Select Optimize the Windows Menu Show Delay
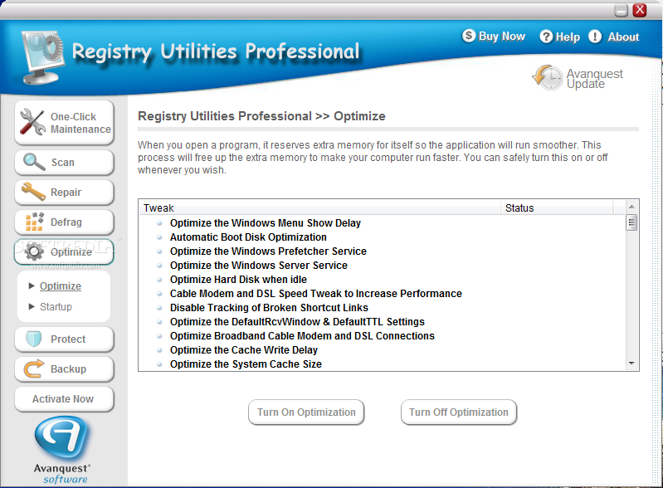The width and height of the screenshot is (663, 488). (x=265, y=223)
